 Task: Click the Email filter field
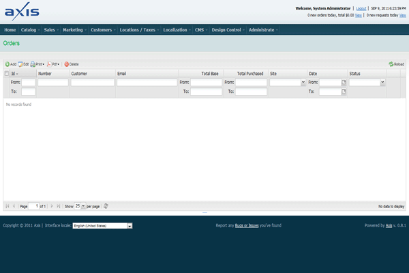(147, 83)
